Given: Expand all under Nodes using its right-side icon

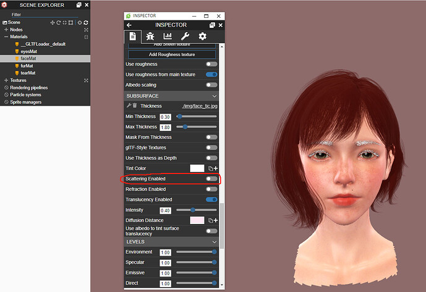Looking at the screenshot, I should coord(86,30).
